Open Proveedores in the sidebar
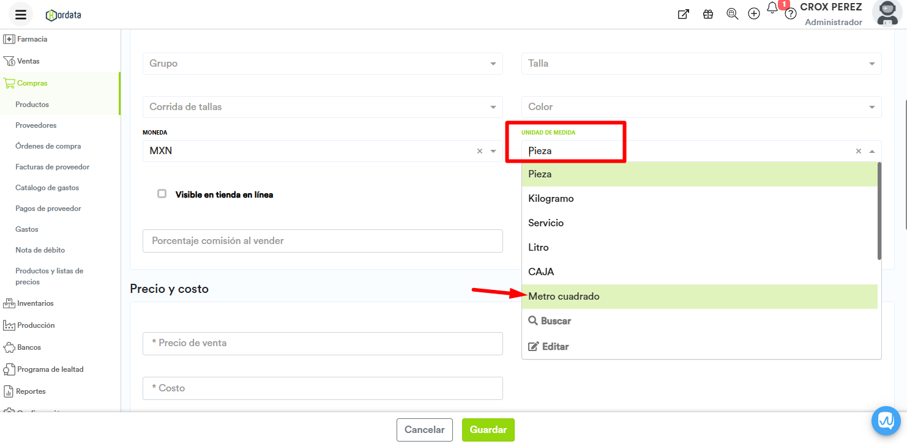This screenshot has height=444, width=907. point(36,125)
